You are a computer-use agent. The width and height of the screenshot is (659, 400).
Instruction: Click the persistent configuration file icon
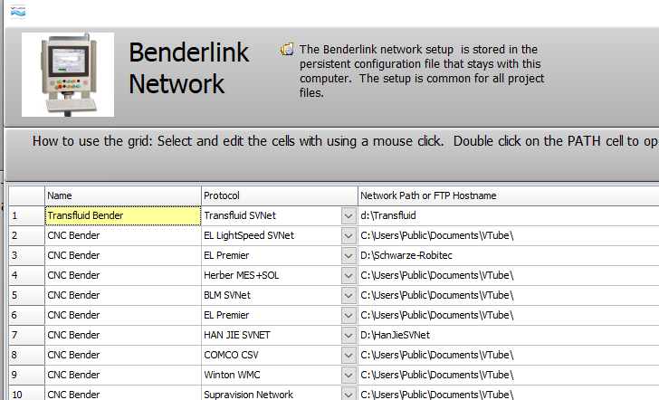(287, 50)
